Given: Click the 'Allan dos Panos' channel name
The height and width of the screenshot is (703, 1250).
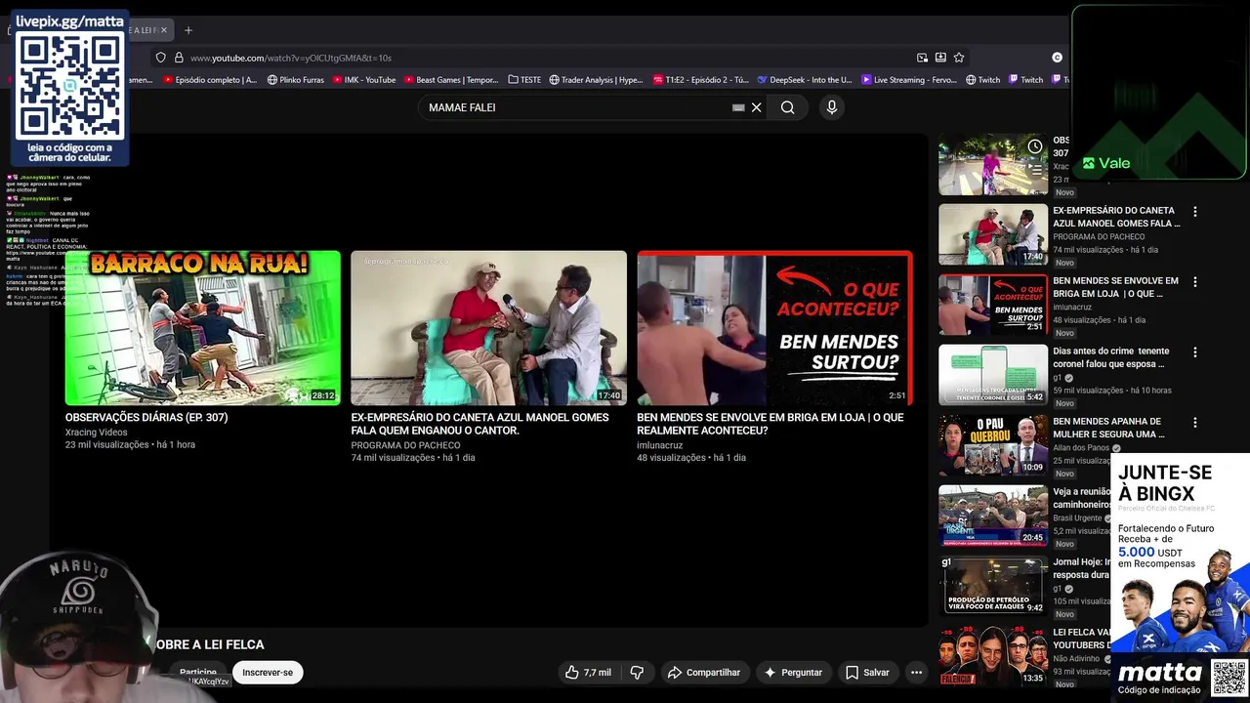Looking at the screenshot, I should (x=1081, y=447).
